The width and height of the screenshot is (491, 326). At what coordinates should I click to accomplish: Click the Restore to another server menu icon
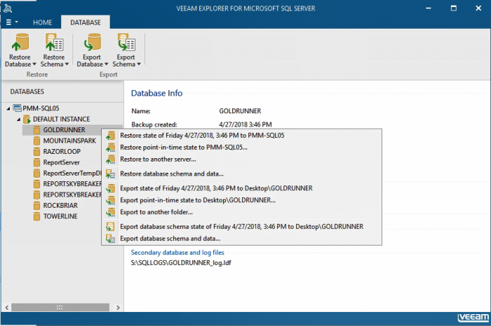(110, 160)
